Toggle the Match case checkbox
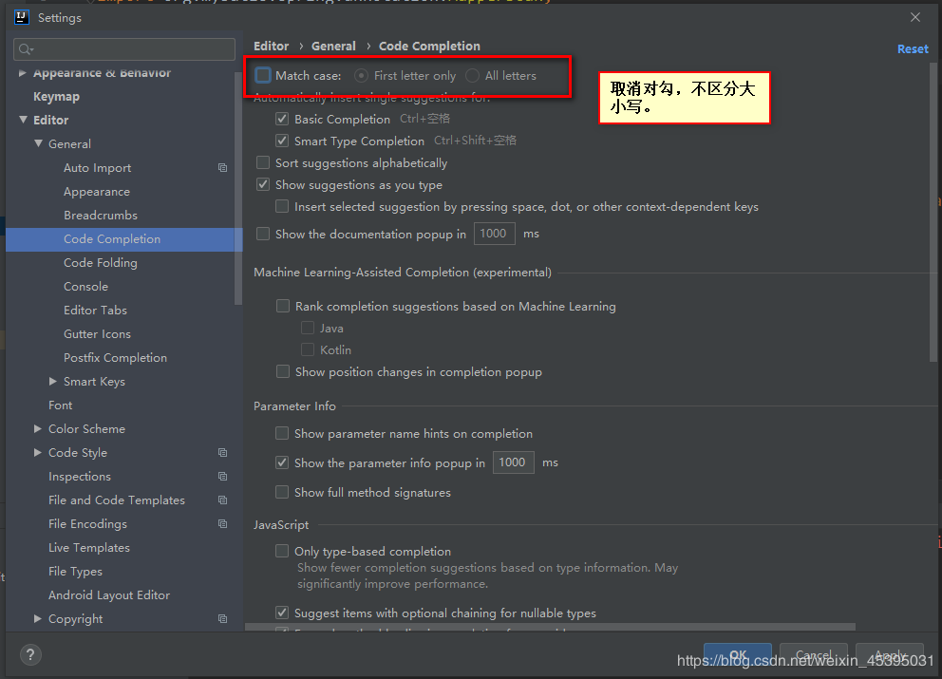This screenshot has width=942, height=679. coord(262,75)
